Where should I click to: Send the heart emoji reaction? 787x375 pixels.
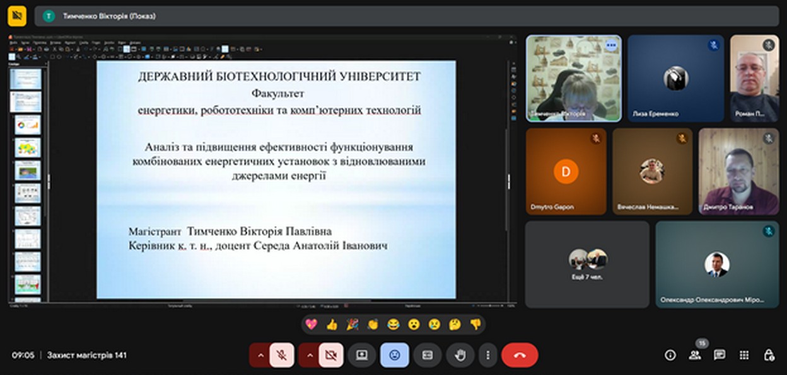click(x=311, y=325)
